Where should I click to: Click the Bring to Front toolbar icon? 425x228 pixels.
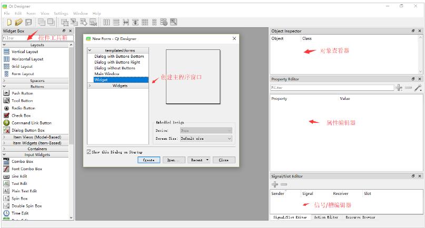point(51,22)
